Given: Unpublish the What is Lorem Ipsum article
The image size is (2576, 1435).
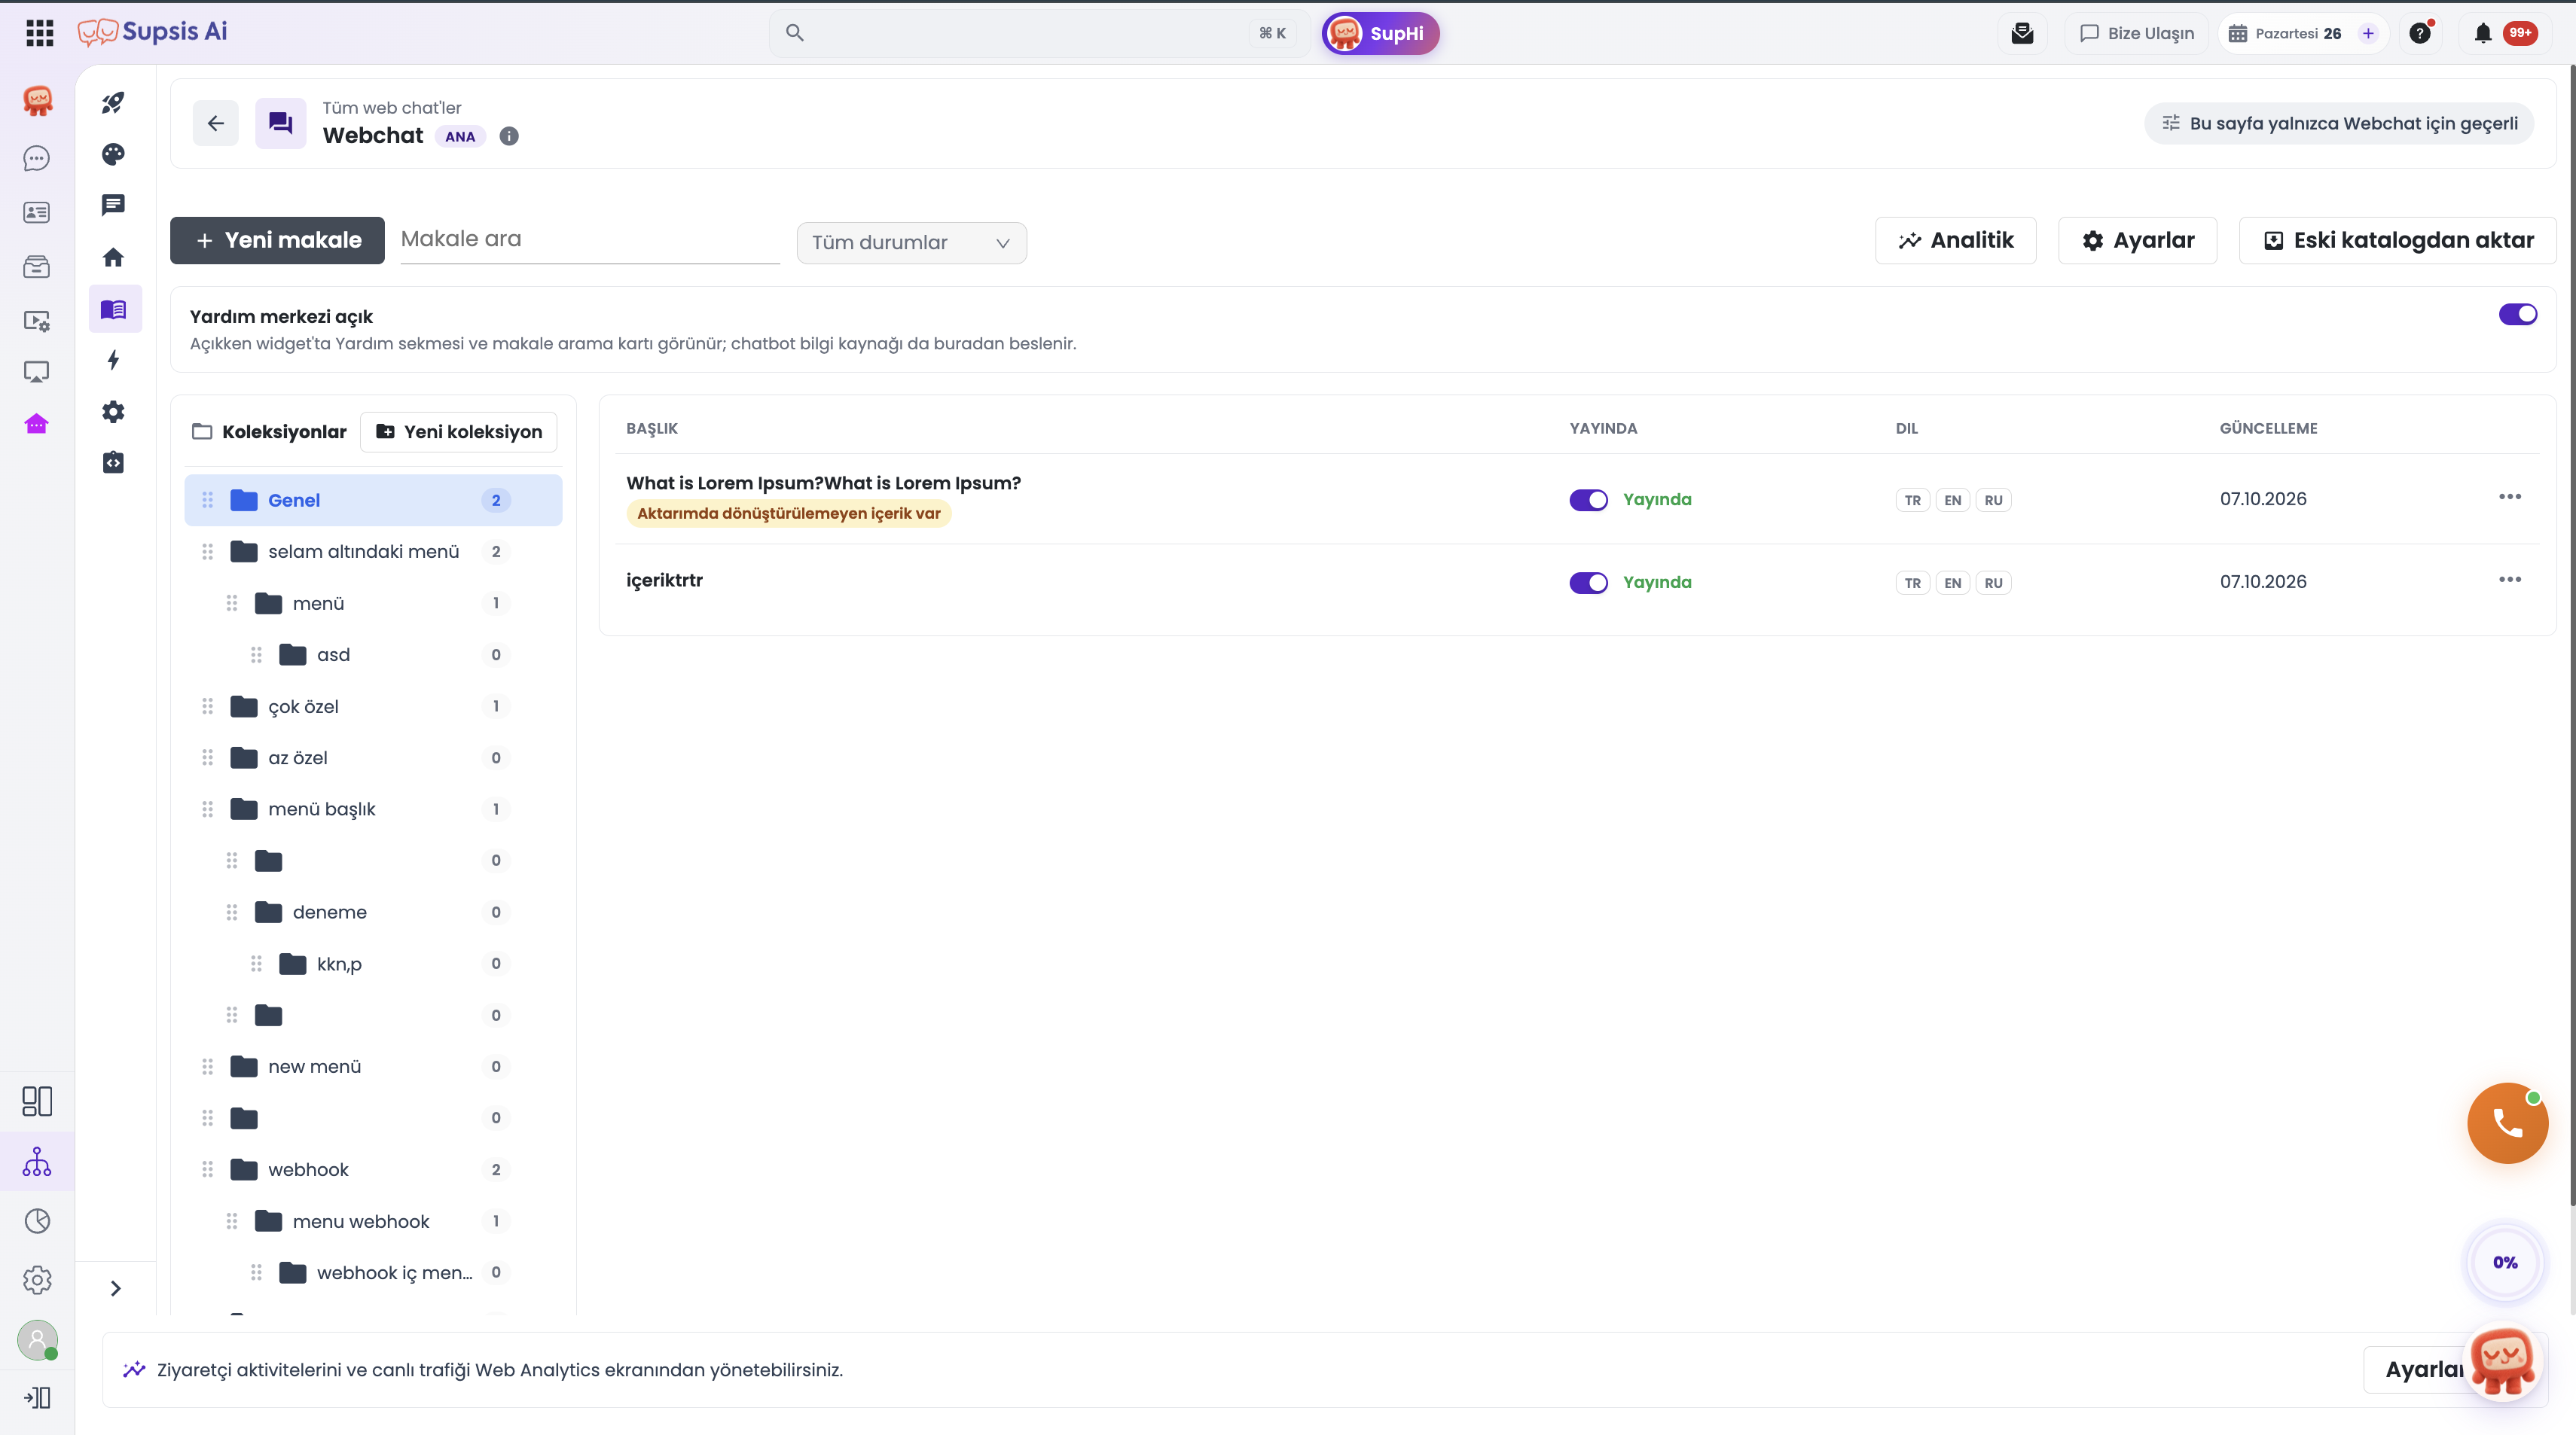Looking at the screenshot, I should tap(1588, 500).
